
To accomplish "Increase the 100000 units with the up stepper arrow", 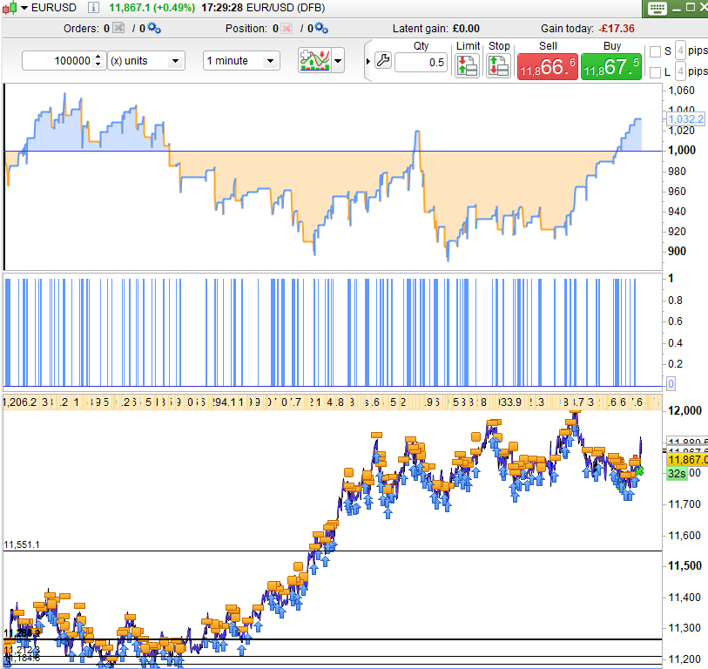I will pyautogui.click(x=98, y=57).
